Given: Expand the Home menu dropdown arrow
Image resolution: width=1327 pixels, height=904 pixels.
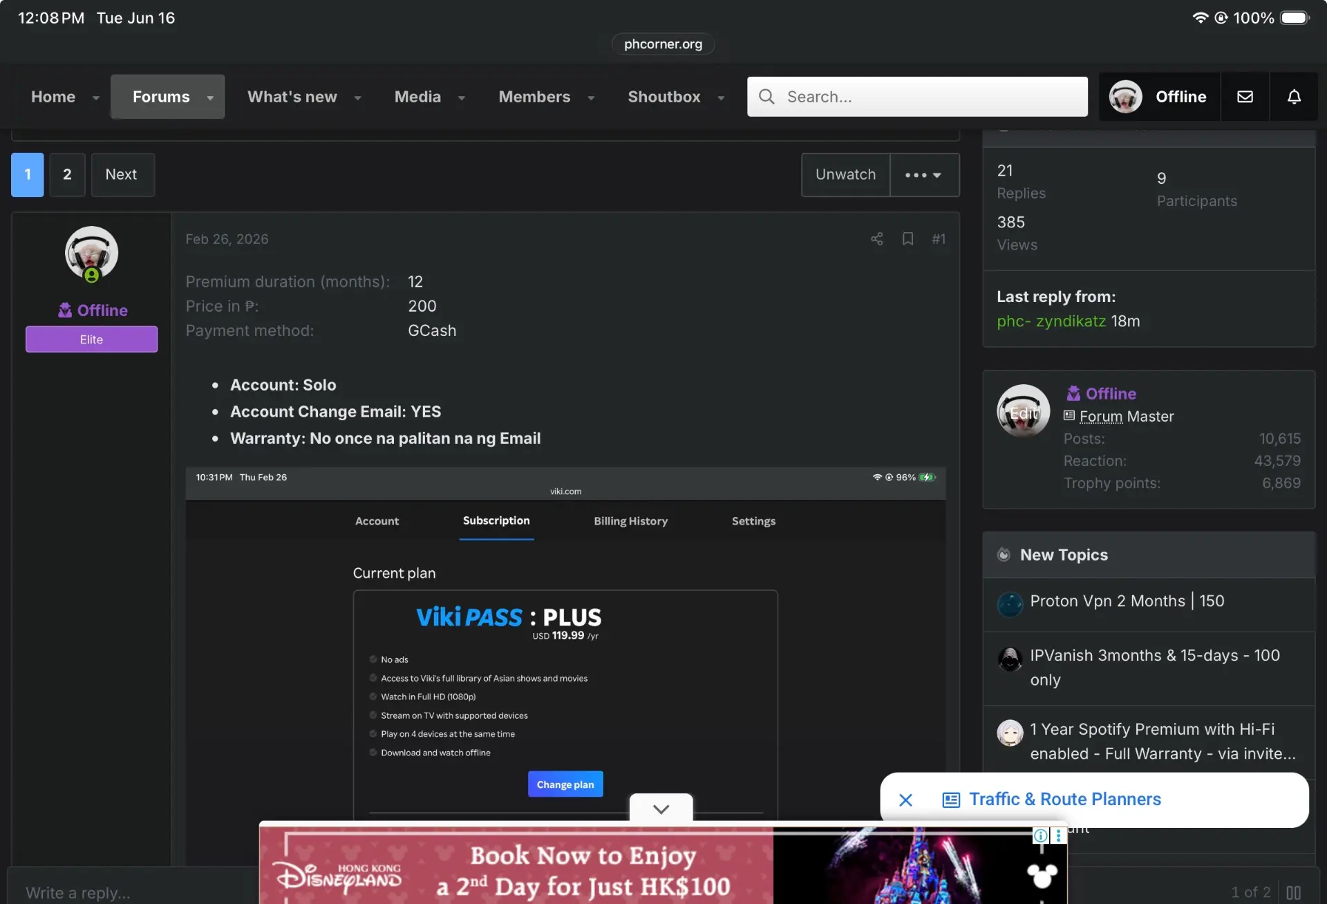Looking at the screenshot, I should click(96, 98).
